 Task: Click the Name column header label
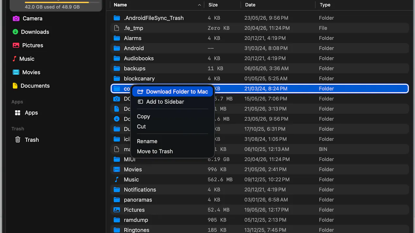[x=120, y=5]
